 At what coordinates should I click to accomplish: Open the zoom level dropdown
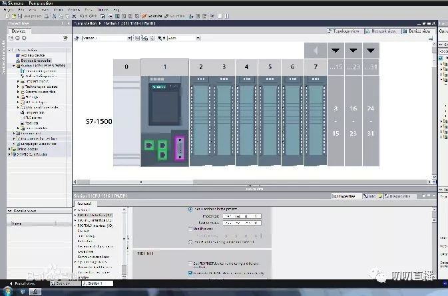198,38
